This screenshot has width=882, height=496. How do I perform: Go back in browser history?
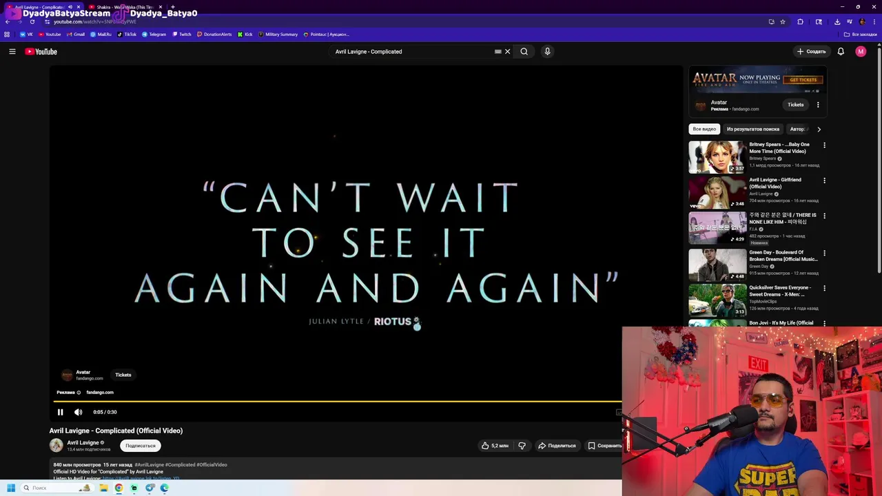coord(7,21)
